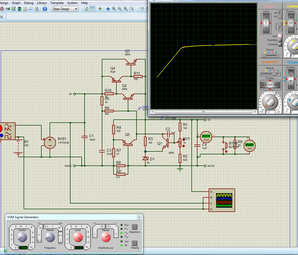Open the Bill of Materials dollar icon

25,9
